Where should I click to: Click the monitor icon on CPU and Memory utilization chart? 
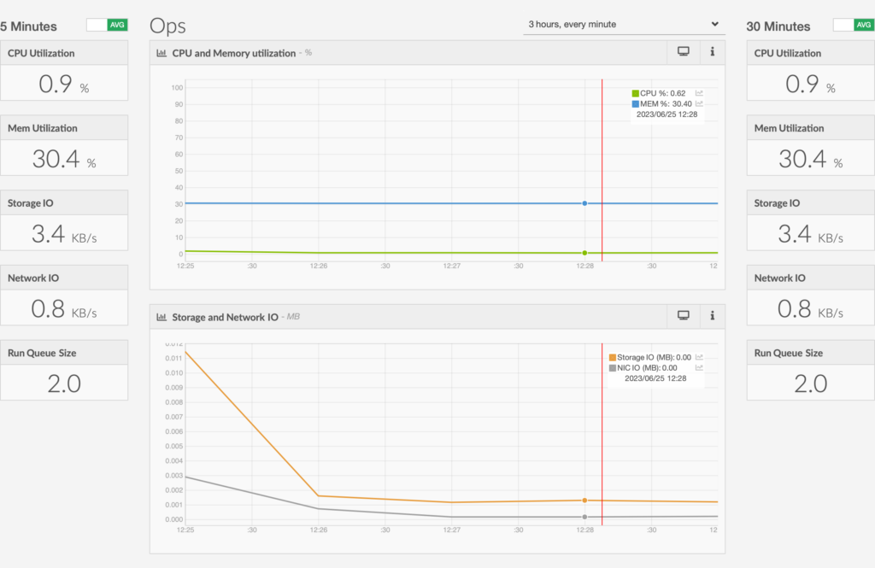pos(683,52)
